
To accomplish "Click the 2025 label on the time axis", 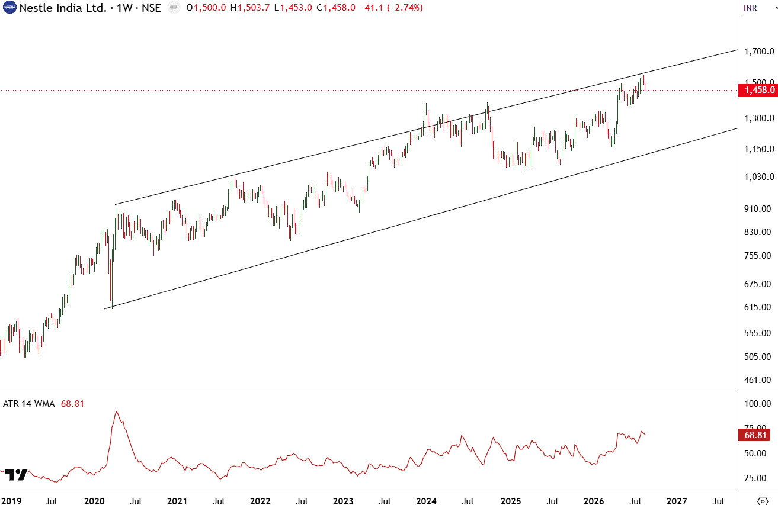I will tap(510, 501).
